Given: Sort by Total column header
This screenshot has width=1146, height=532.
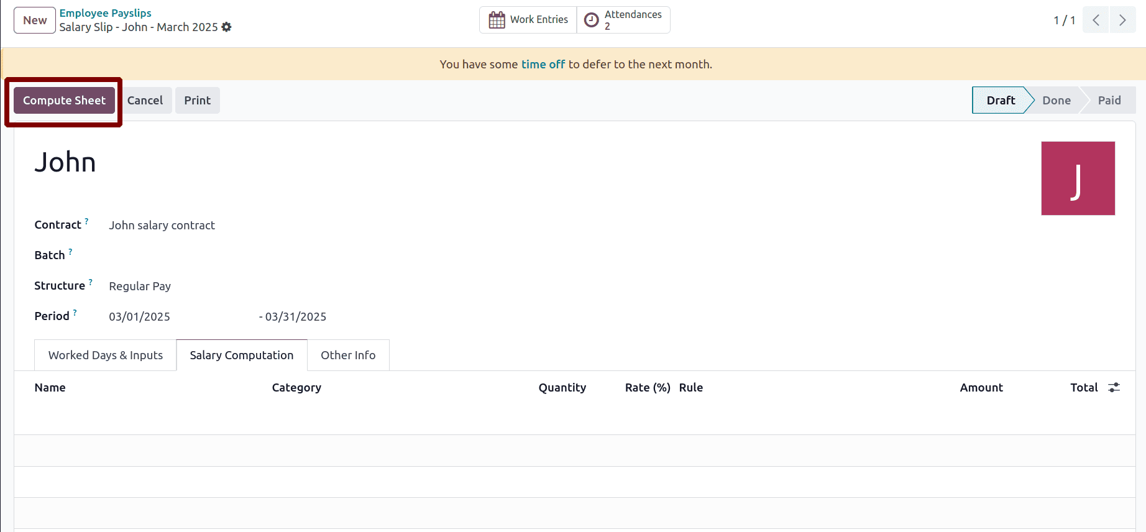Looking at the screenshot, I should click(x=1084, y=387).
